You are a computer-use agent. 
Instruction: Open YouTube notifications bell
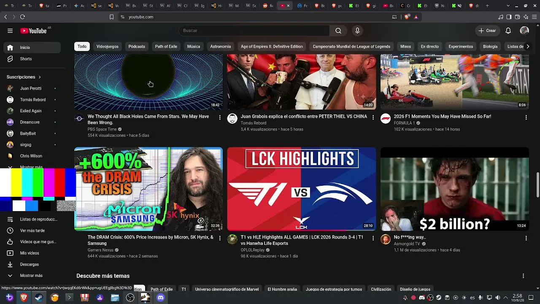click(508, 30)
